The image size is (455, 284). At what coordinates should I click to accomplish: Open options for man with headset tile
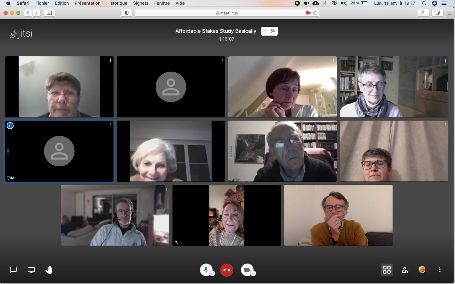tap(166, 189)
